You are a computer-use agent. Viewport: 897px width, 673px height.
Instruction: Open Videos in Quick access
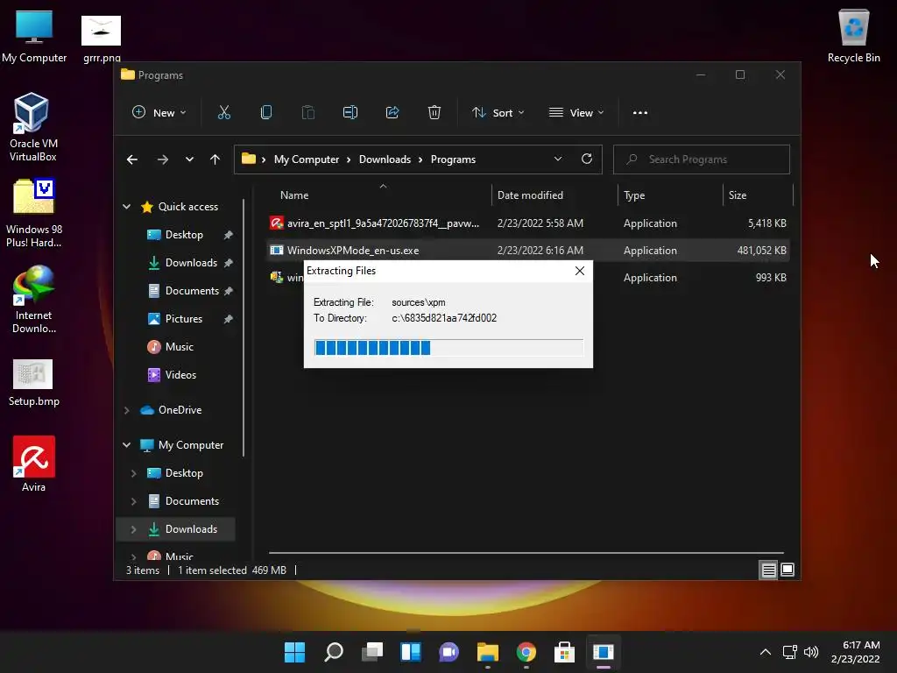coord(180,375)
